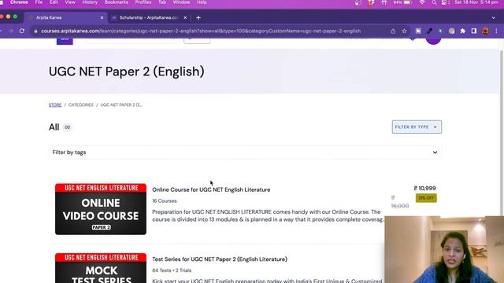Close the Arpita Karwa tab
The height and width of the screenshot is (283, 504).
click(x=102, y=17)
